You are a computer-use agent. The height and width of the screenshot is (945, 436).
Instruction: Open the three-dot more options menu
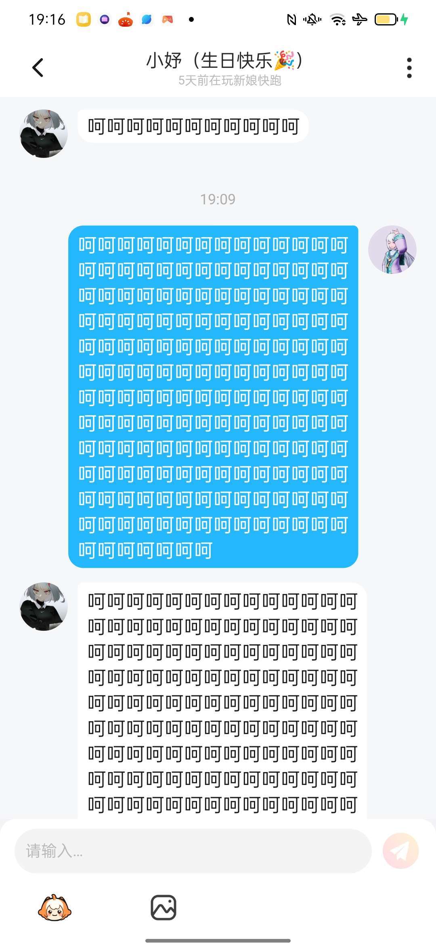[x=409, y=68]
